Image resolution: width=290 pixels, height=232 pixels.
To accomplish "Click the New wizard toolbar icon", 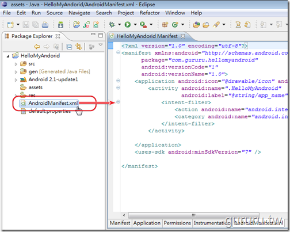I will pyautogui.click(x=10, y=25).
